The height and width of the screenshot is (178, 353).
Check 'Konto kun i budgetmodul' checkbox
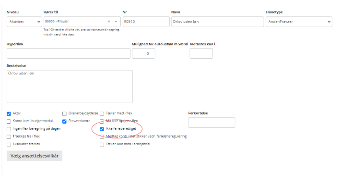point(9,121)
